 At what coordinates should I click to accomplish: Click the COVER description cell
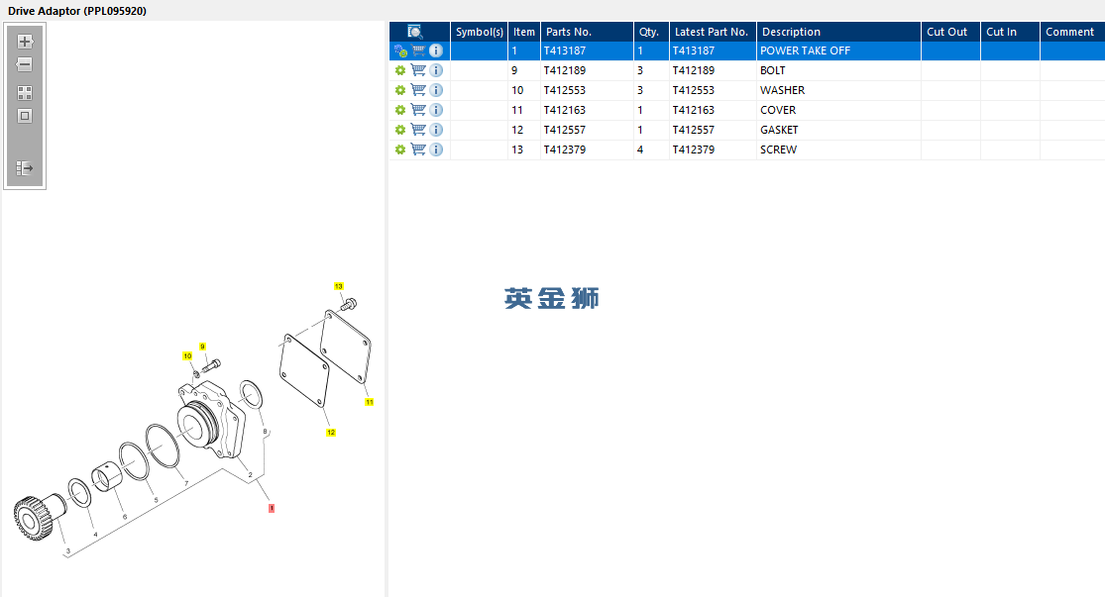click(838, 110)
